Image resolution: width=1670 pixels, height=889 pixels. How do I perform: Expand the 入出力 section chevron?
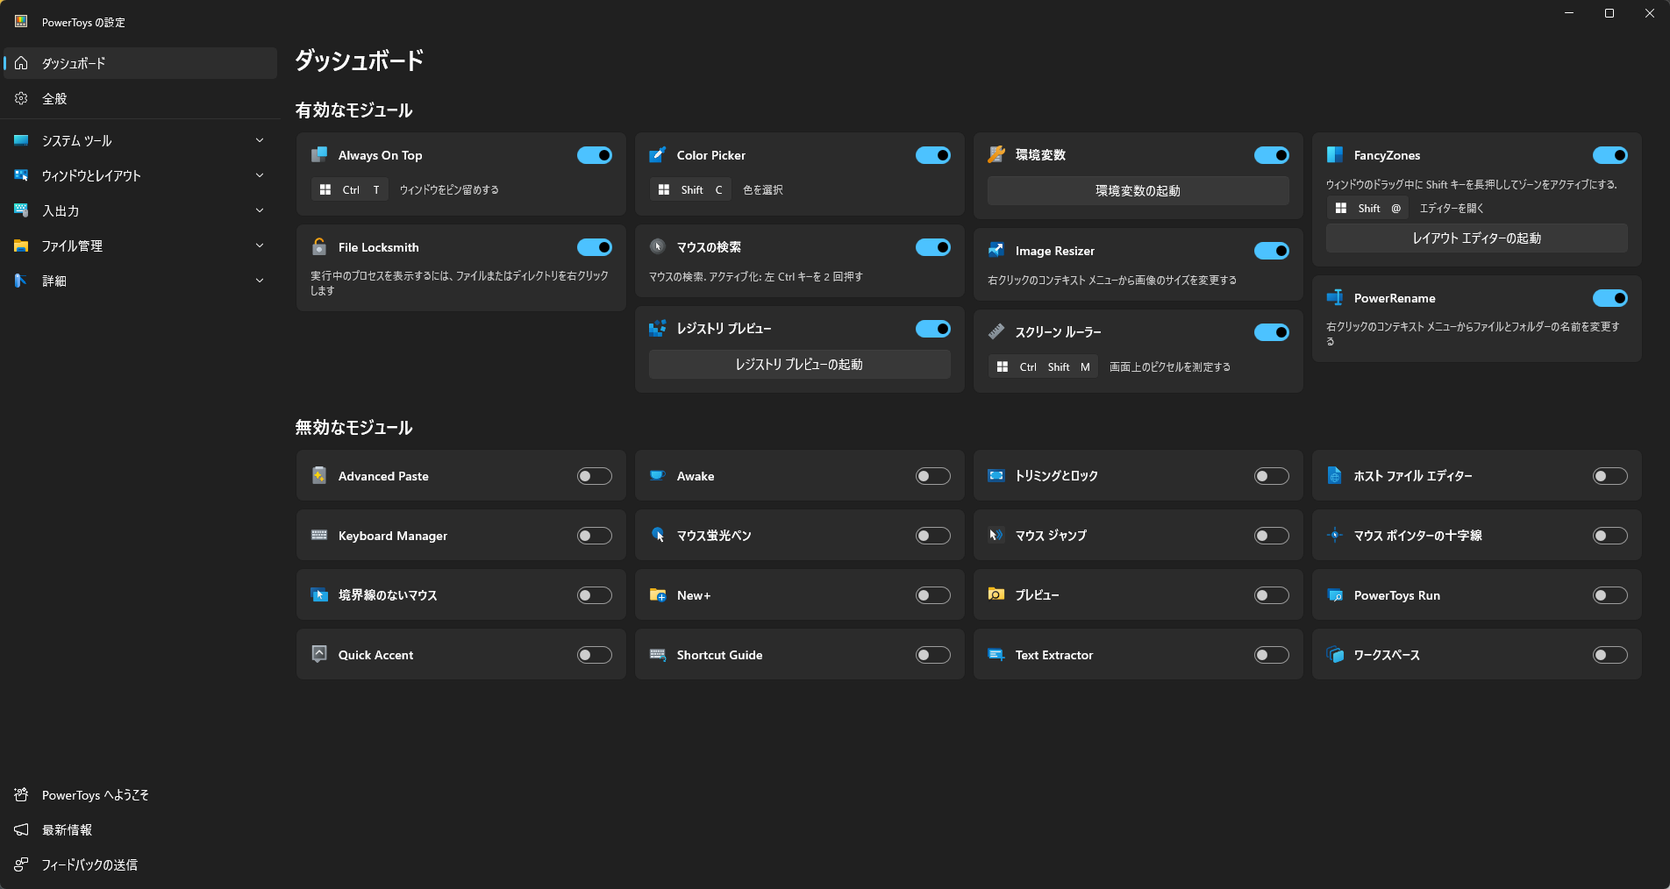click(x=260, y=210)
